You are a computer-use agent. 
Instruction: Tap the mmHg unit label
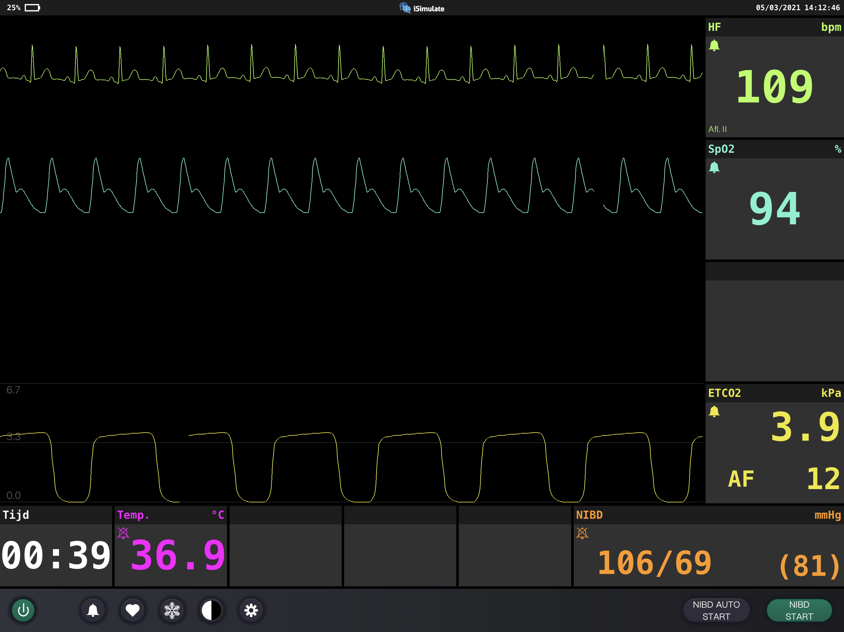828,515
